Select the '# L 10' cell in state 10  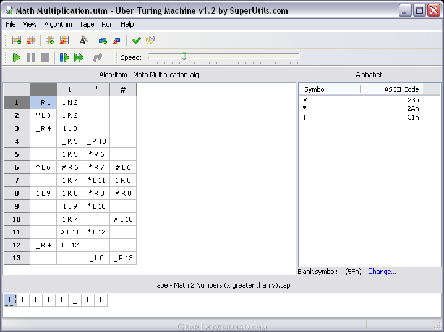click(123, 219)
